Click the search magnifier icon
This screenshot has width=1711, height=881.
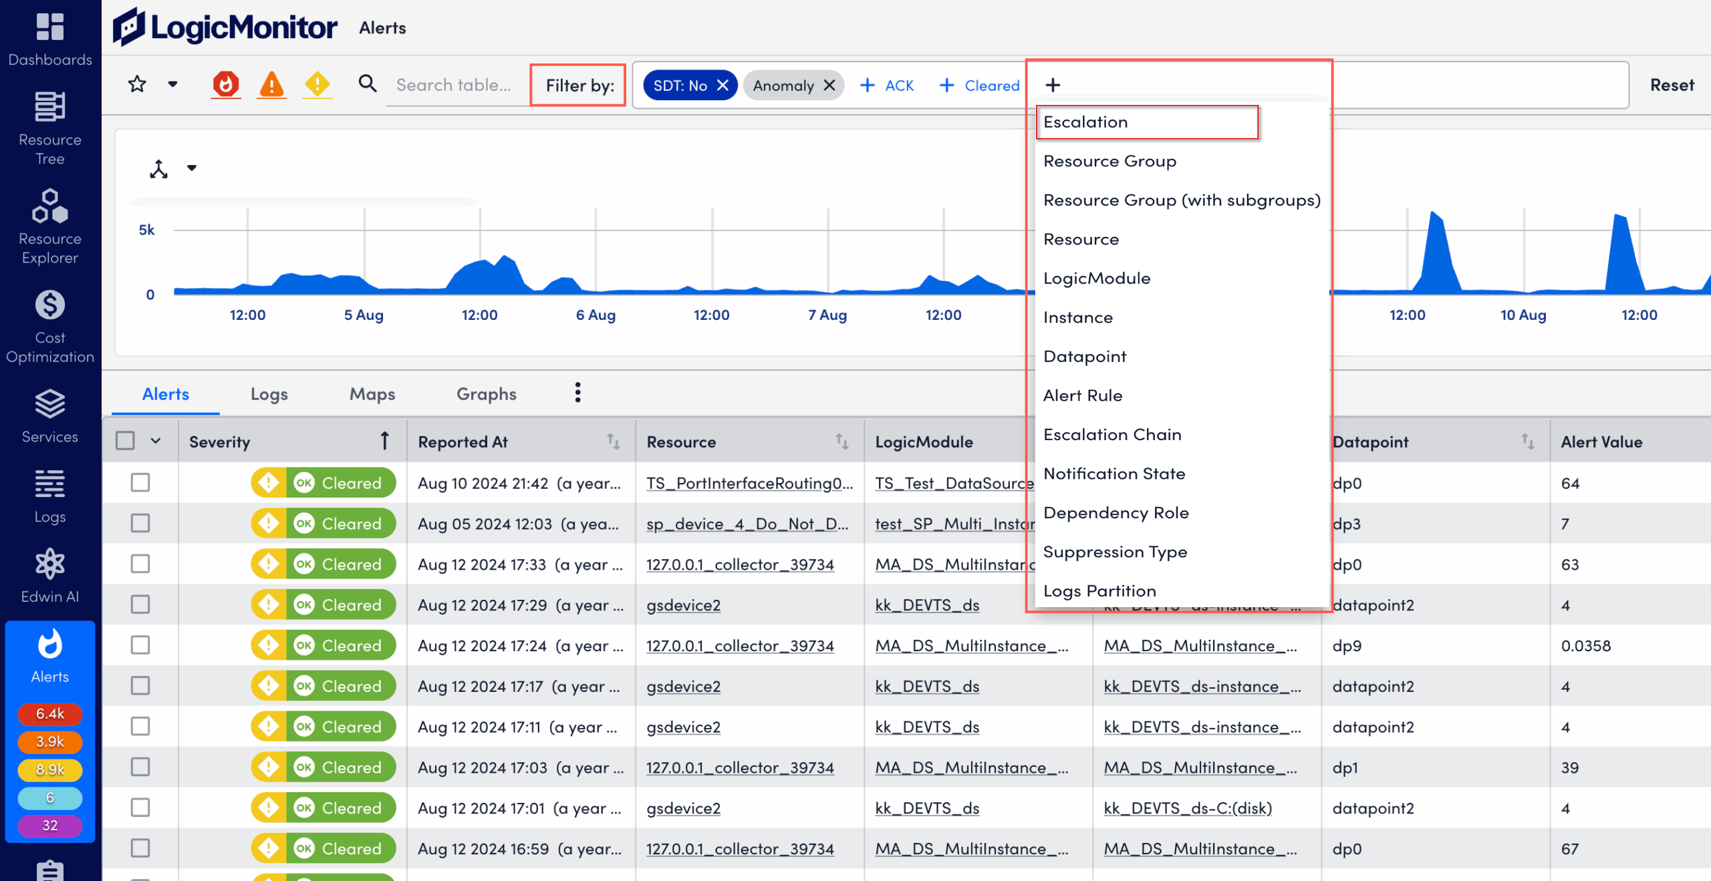[x=368, y=84]
